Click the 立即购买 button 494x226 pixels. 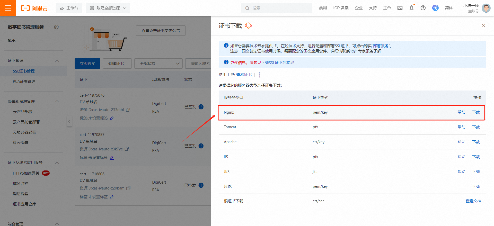[87, 64]
